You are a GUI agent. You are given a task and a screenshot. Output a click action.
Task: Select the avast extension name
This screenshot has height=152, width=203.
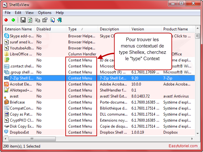pos(14,96)
